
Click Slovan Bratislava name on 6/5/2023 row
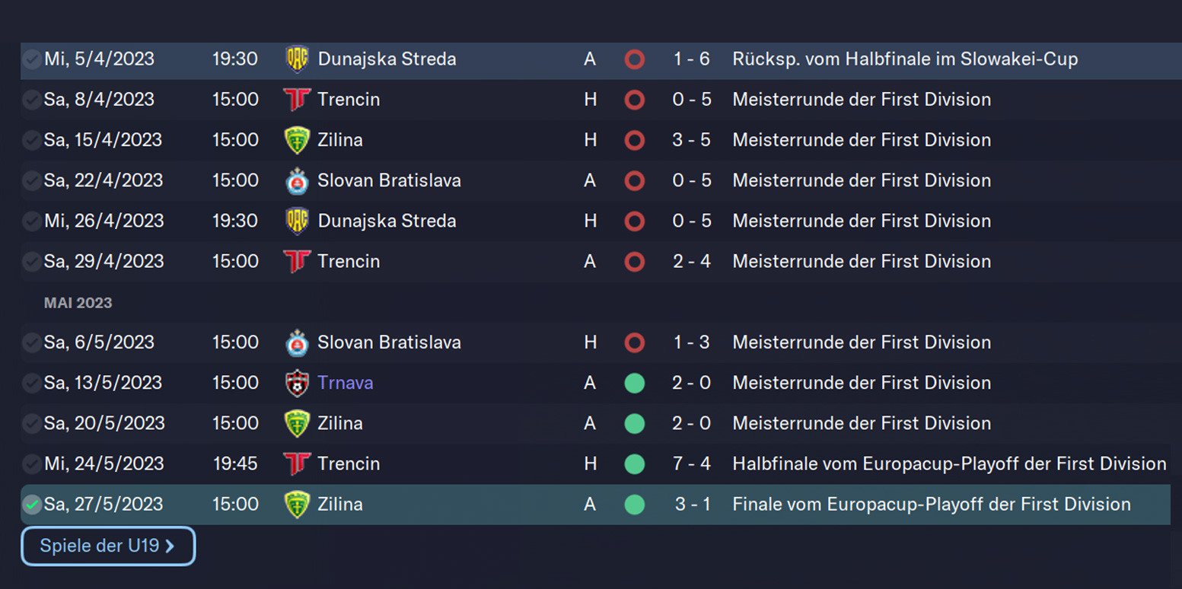click(389, 342)
